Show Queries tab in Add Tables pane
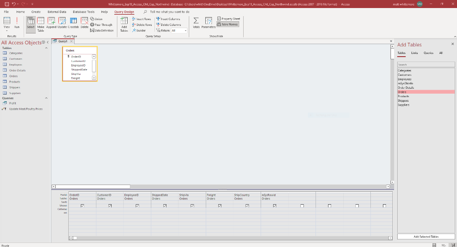This screenshot has height=247, width=457. pos(428,53)
